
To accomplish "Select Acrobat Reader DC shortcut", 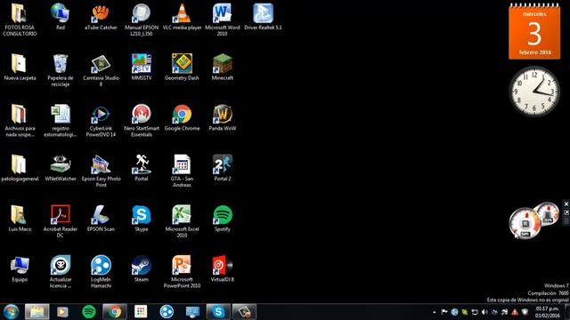I will (61, 221).
